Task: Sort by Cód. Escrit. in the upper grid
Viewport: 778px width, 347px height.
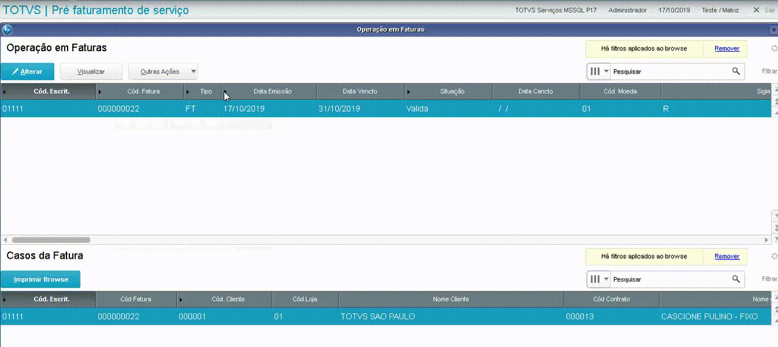Action: pyautogui.click(x=48, y=92)
